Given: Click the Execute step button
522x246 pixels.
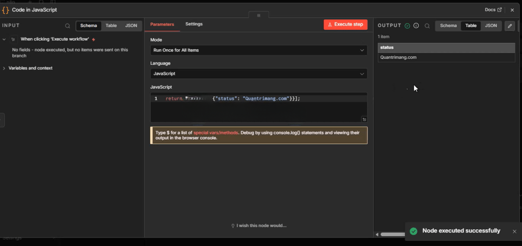Looking at the screenshot, I should click(346, 24).
